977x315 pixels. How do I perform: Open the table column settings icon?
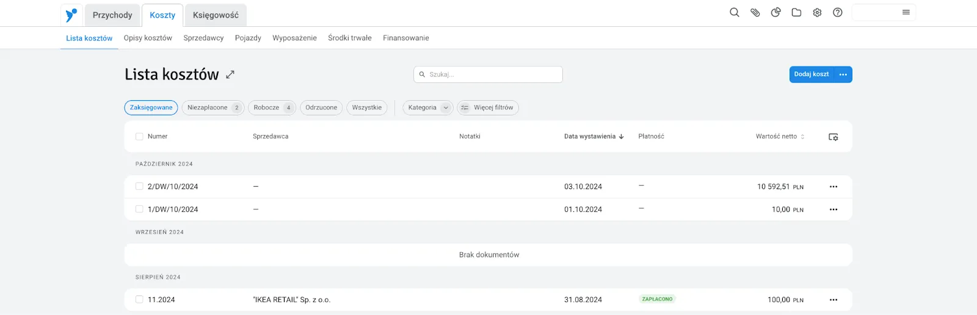[833, 137]
